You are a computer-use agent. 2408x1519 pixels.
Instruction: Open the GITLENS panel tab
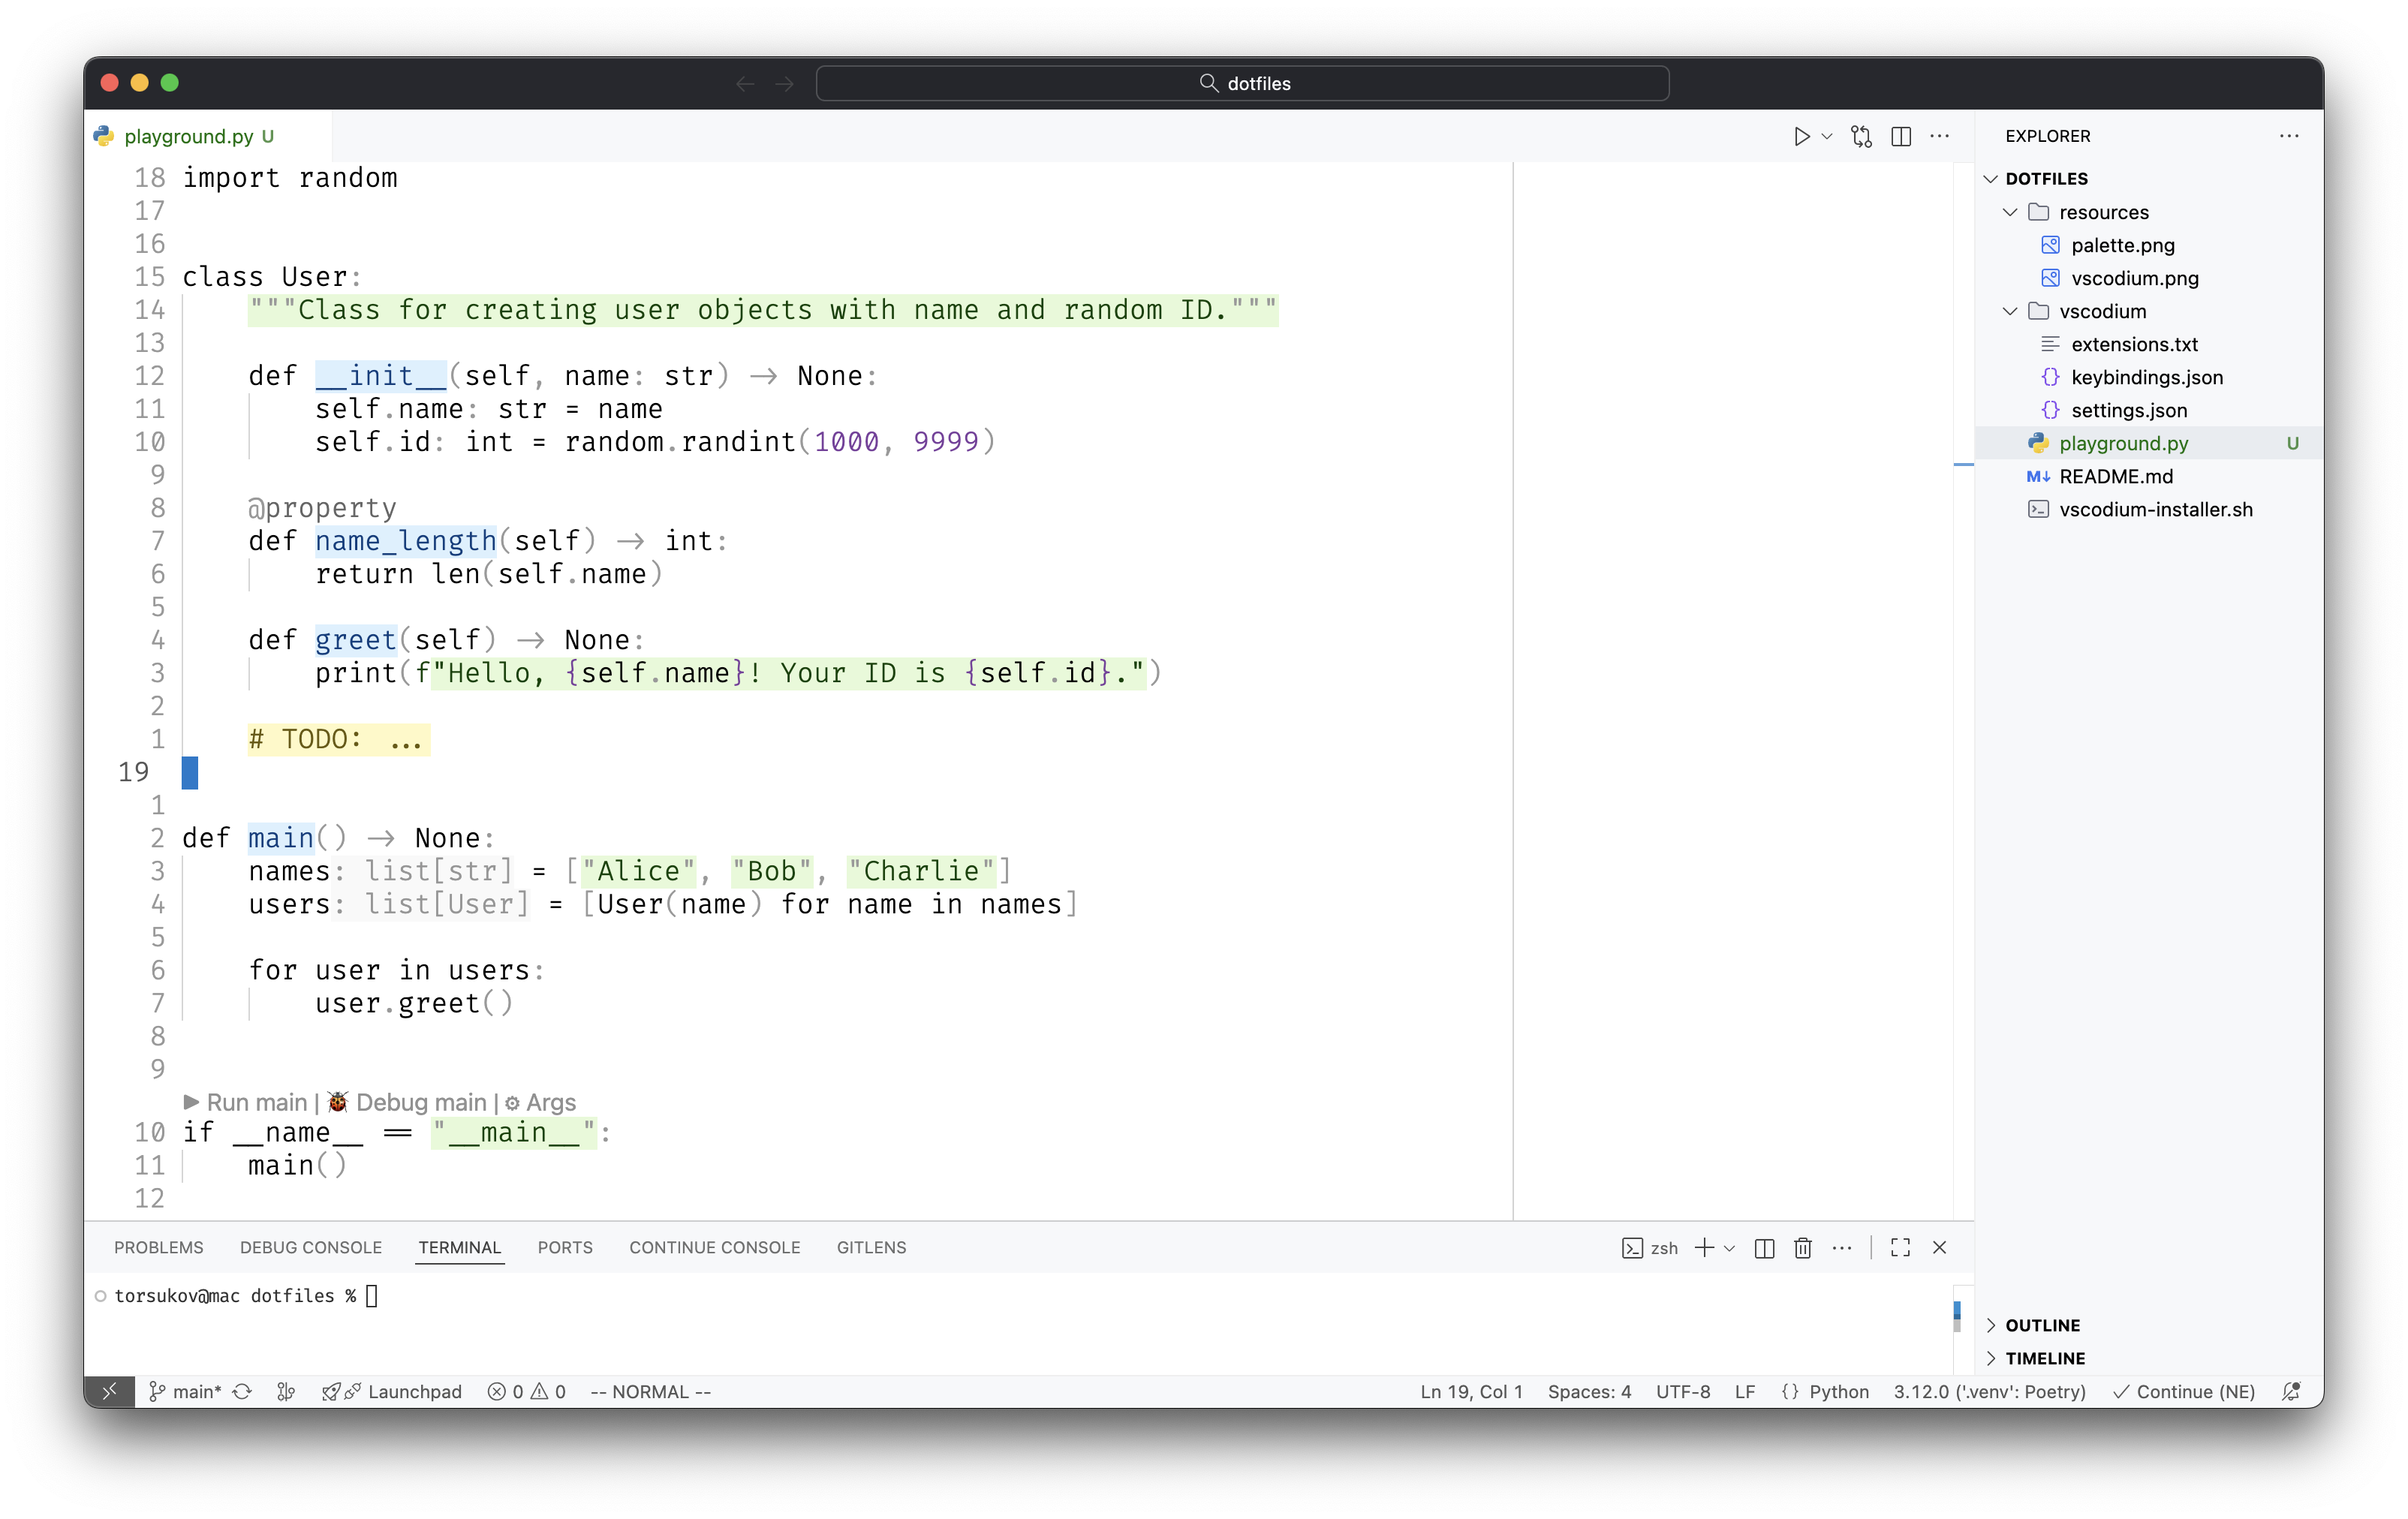pyautogui.click(x=871, y=1247)
